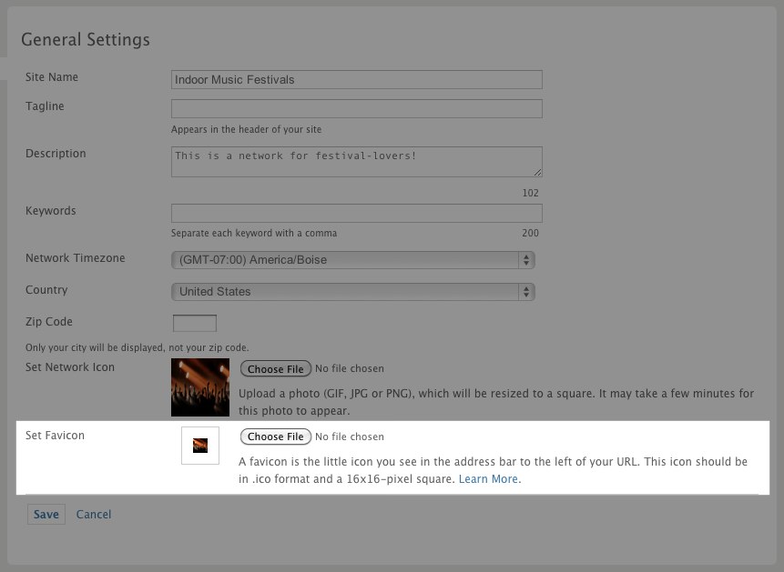Cancel the settings changes
This screenshot has height=572, width=784.
coord(94,514)
